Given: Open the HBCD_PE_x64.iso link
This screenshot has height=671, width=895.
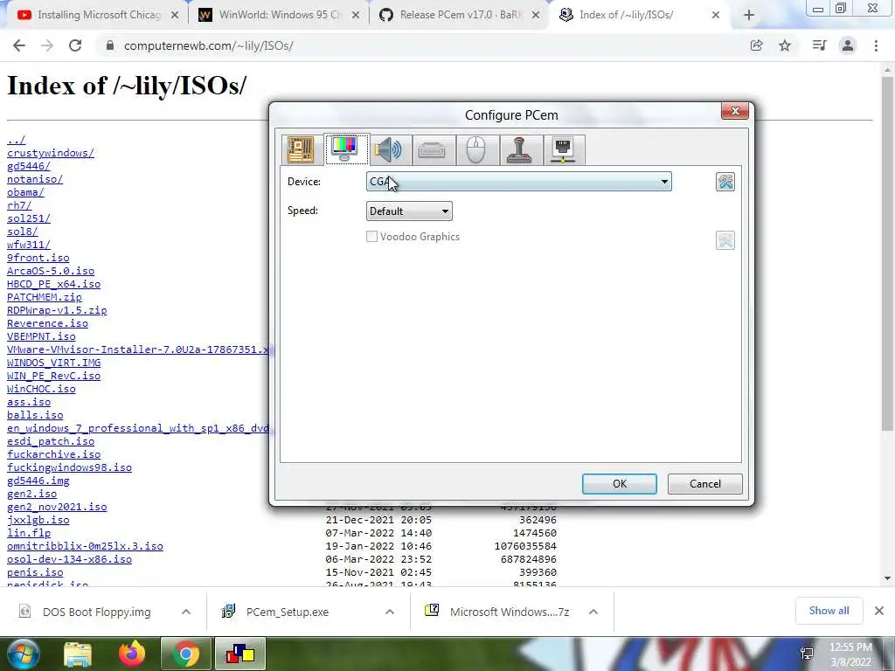Looking at the screenshot, I should click(x=53, y=284).
